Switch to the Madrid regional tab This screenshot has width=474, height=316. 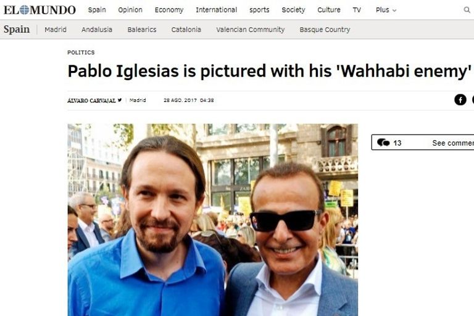coord(56,30)
